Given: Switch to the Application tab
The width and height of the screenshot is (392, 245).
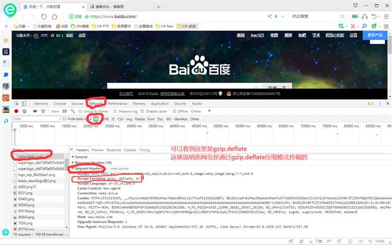Looking at the screenshot, I should (x=160, y=103).
